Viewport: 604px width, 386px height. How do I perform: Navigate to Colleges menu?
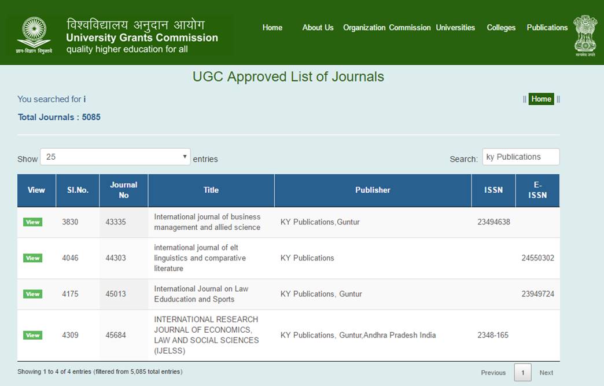click(501, 27)
